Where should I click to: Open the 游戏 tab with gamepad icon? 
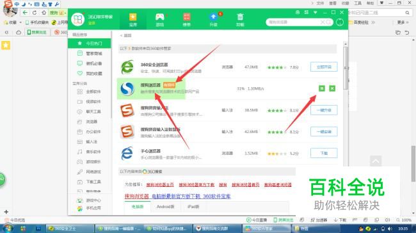tap(160, 20)
